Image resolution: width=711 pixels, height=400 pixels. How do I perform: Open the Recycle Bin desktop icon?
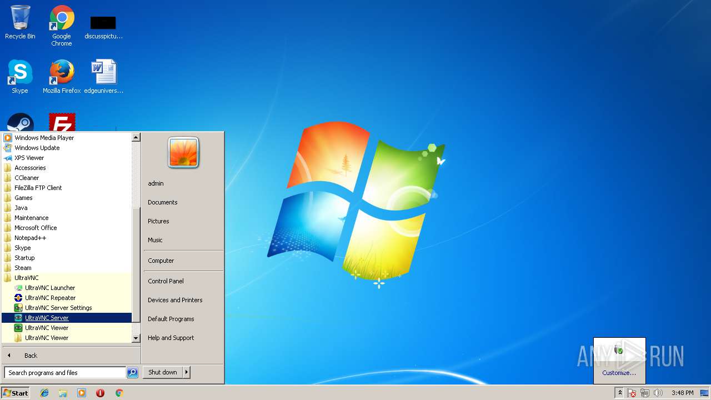pyautogui.click(x=20, y=22)
